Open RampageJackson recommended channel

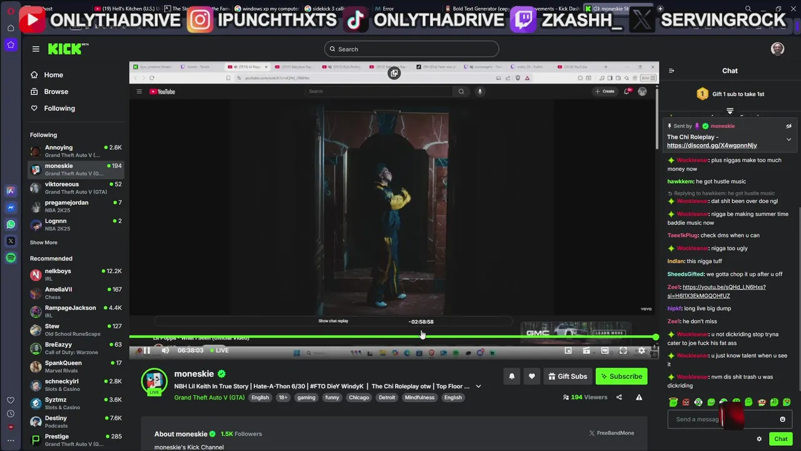click(x=75, y=311)
